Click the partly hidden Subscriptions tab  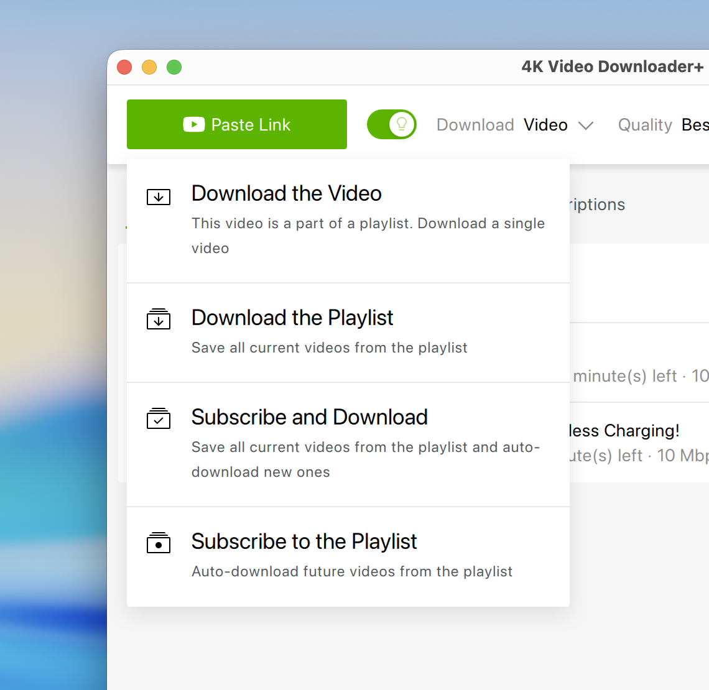click(597, 205)
